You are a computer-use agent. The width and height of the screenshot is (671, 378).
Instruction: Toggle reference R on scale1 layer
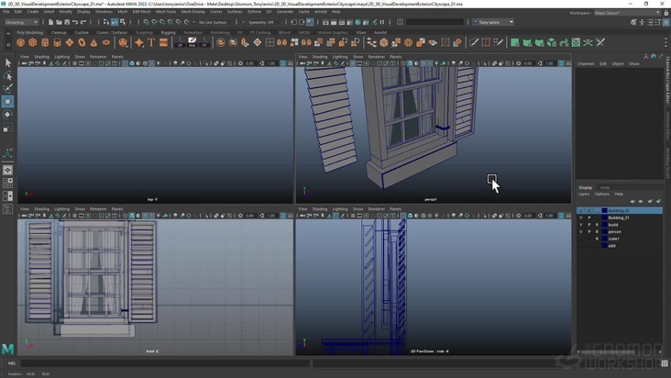point(597,239)
